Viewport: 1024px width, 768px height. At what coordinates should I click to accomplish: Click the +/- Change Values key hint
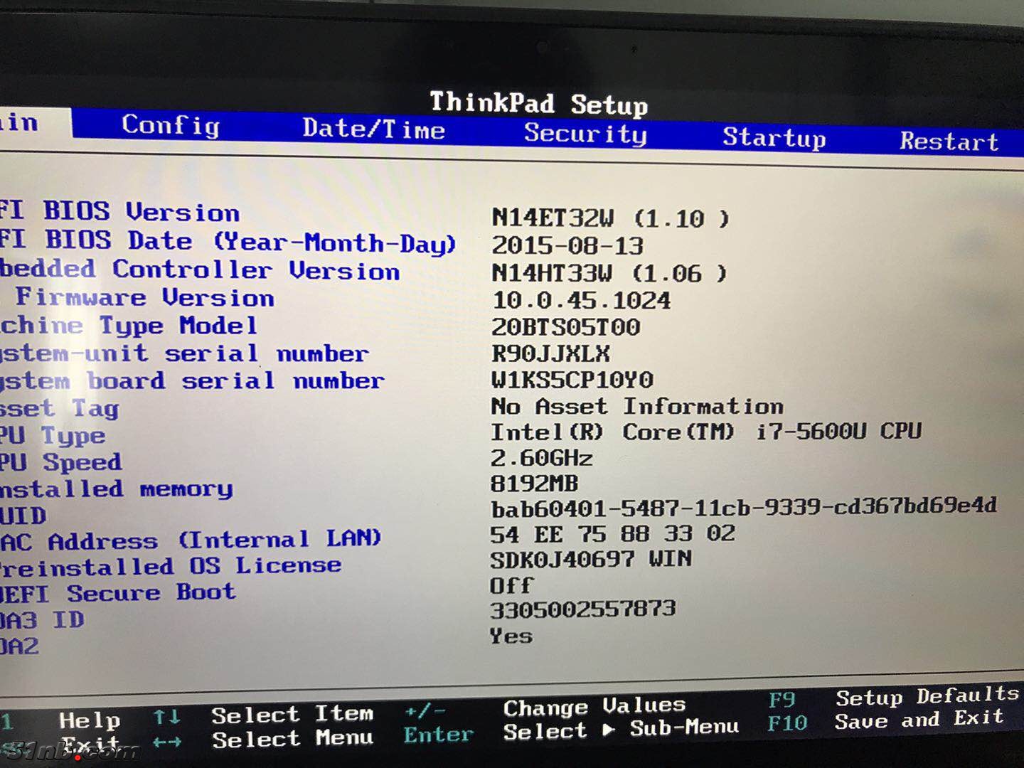click(425, 711)
